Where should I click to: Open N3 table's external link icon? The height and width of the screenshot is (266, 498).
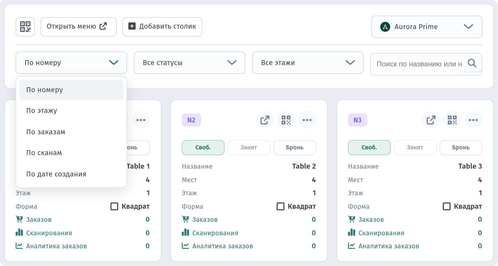tap(431, 120)
